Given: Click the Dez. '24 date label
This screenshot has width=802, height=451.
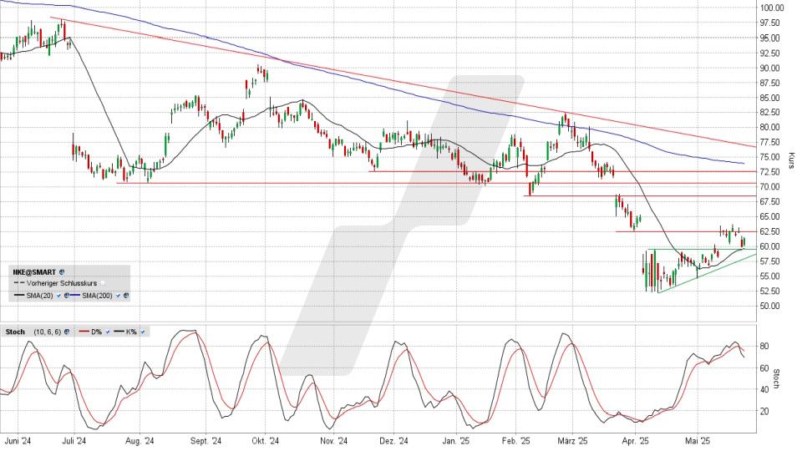Looking at the screenshot, I should (x=394, y=441).
